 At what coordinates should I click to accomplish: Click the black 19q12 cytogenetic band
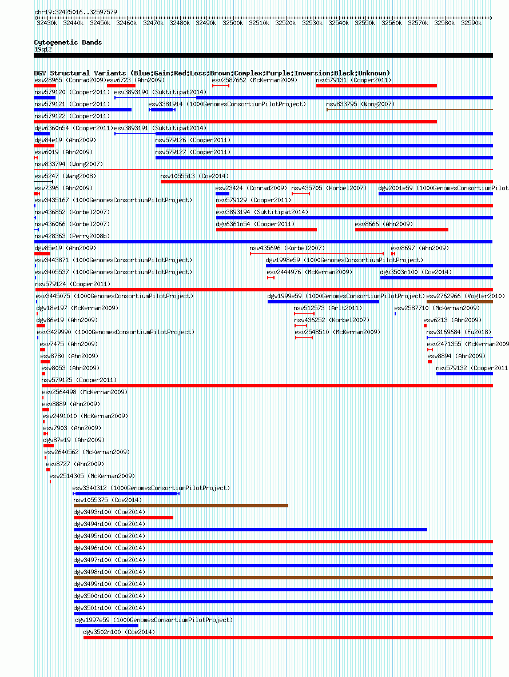click(x=263, y=55)
